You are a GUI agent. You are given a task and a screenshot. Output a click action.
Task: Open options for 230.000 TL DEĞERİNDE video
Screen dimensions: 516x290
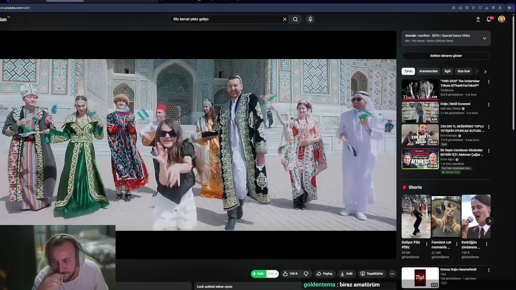pyautogui.click(x=489, y=127)
